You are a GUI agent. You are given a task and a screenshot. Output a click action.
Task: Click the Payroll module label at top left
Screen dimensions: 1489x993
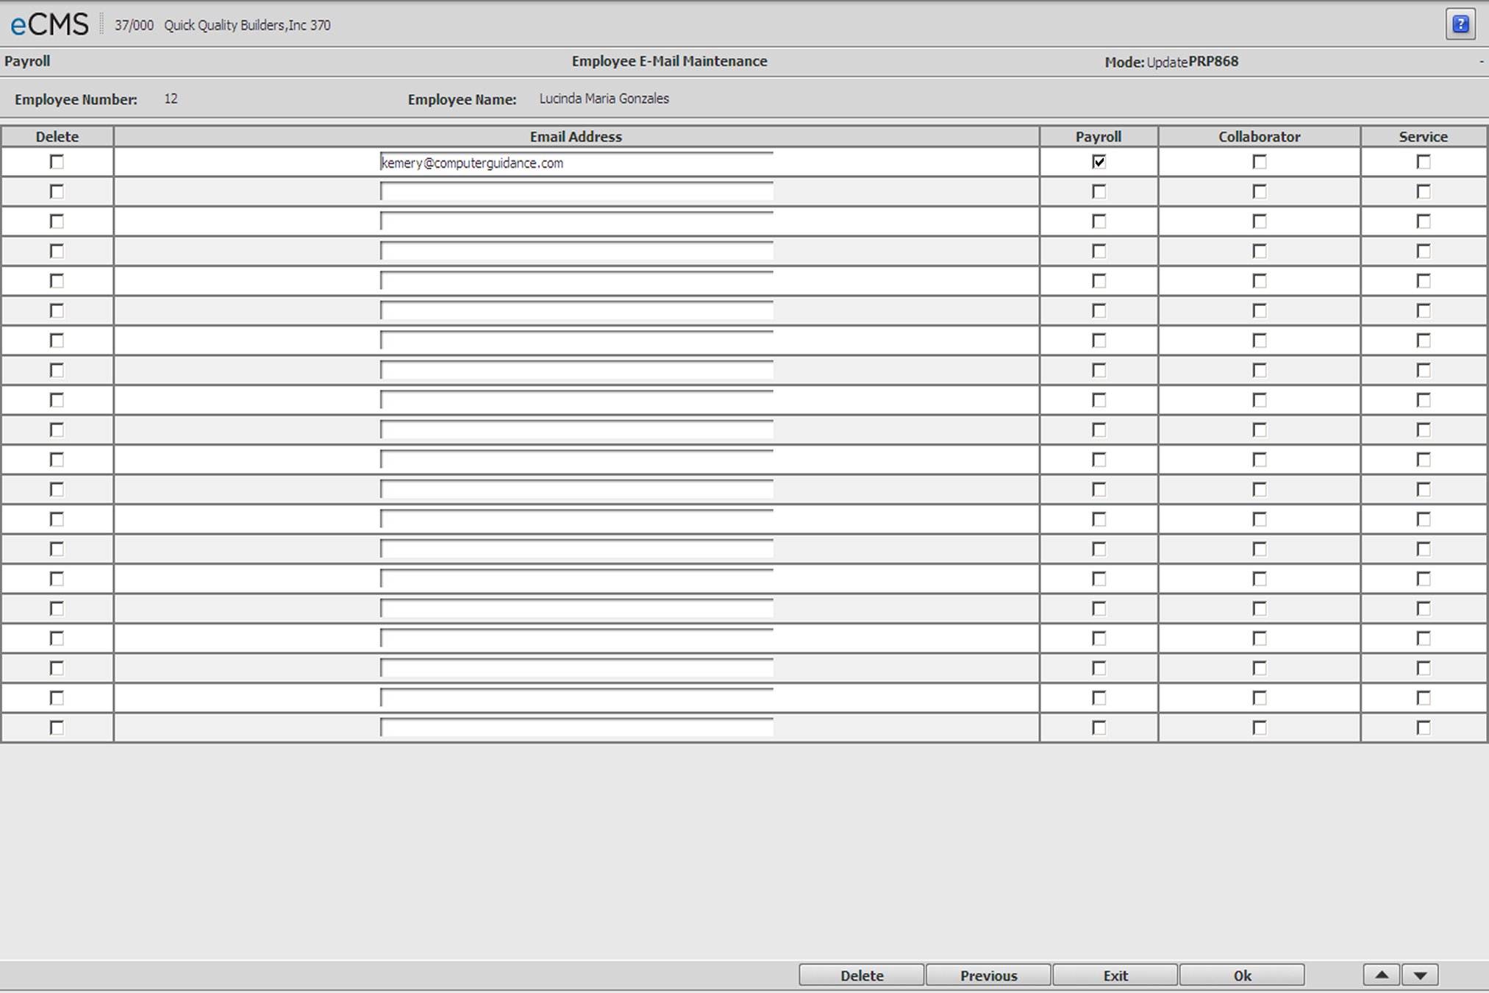pyautogui.click(x=27, y=61)
